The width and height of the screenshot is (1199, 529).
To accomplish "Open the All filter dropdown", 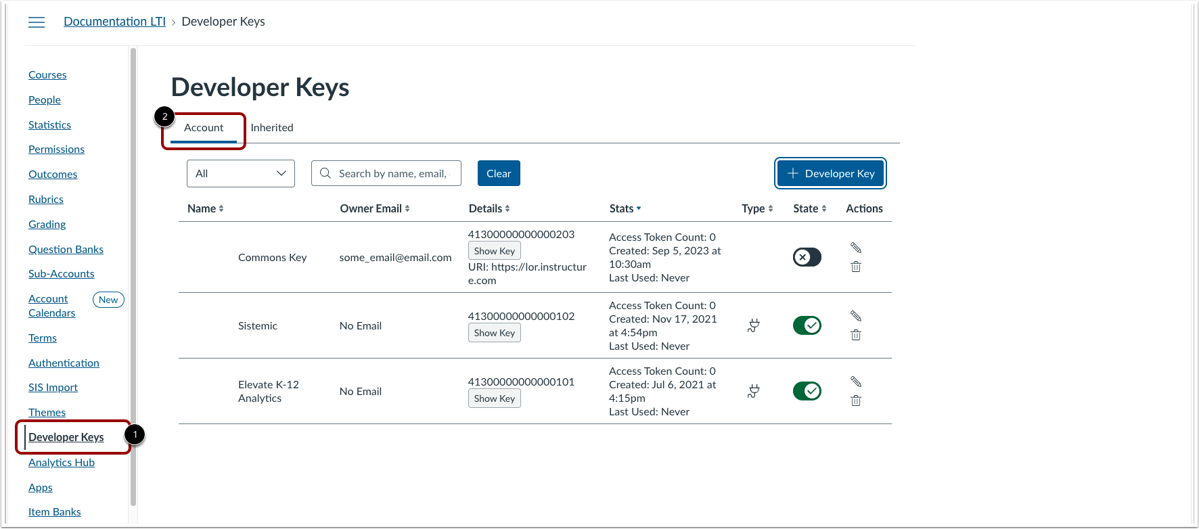I will 241,173.
